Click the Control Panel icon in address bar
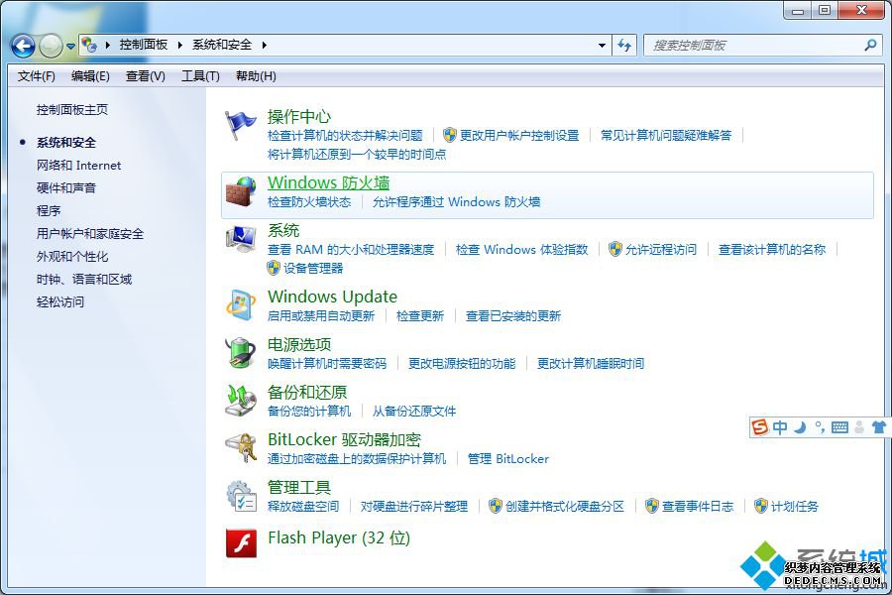This screenshot has height=595, width=892. [x=89, y=45]
